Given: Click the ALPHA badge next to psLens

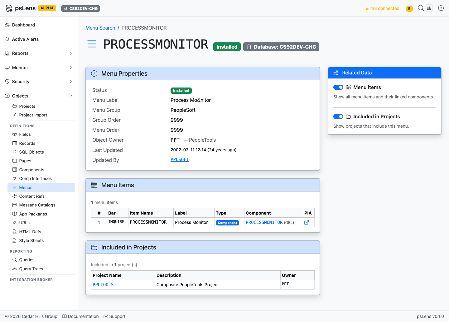Looking at the screenshot, I should (x=47, y=8).
